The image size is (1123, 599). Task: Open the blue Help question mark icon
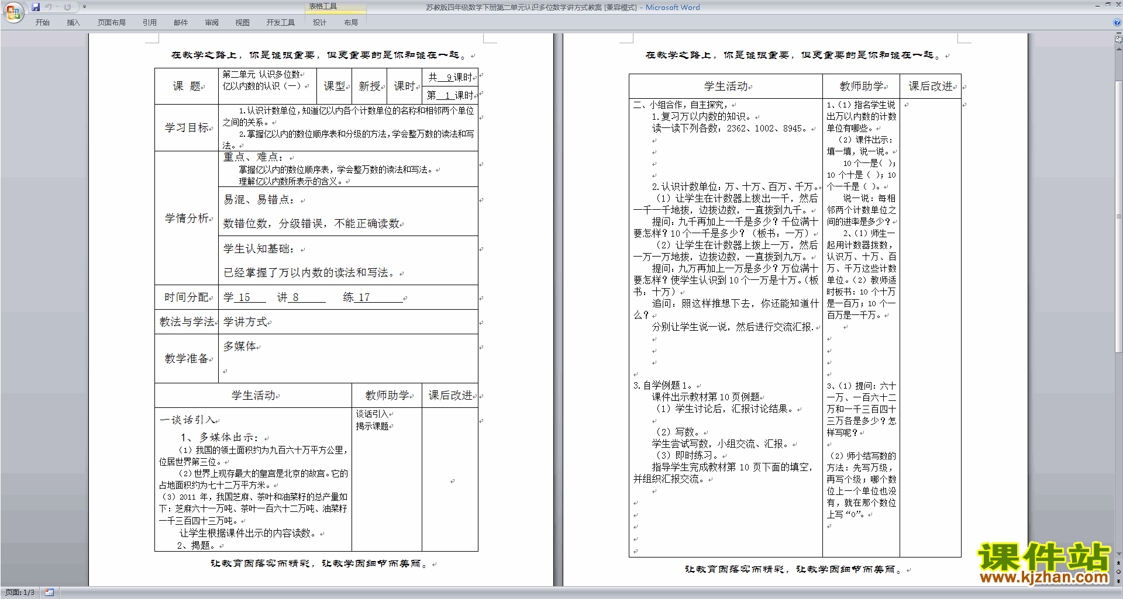point(1117,22)
